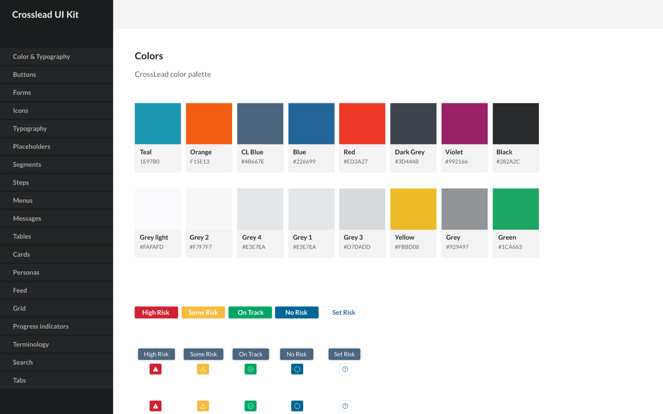
Task: Click the blue No Risk button
Action: click(297, 312)
